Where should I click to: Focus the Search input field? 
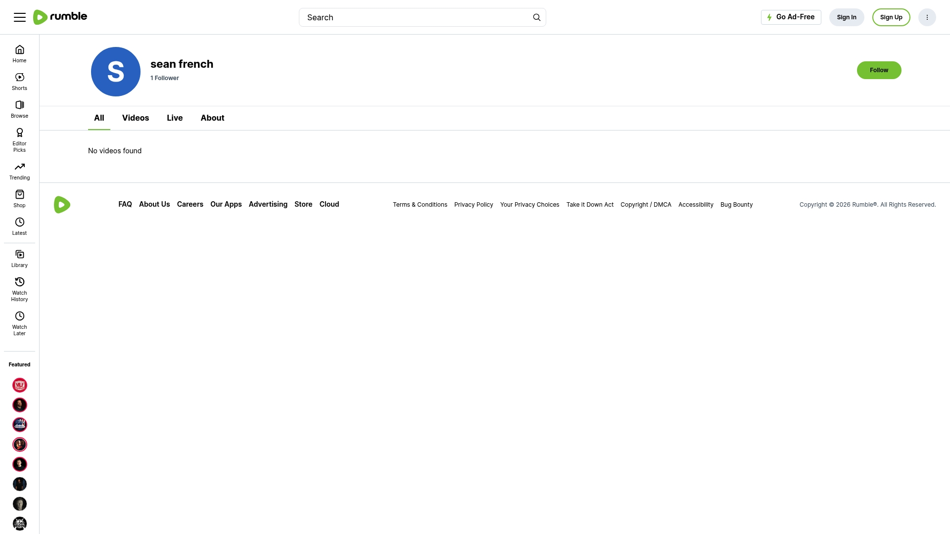(416, 17)
